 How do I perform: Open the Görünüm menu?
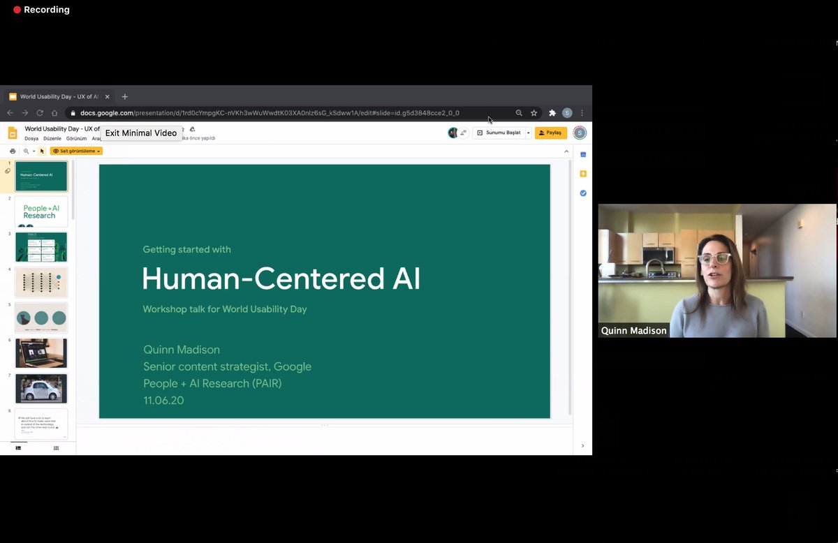(76, 139)
